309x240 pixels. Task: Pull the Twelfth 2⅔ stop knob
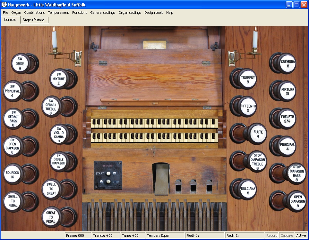(x=288, y=119)
